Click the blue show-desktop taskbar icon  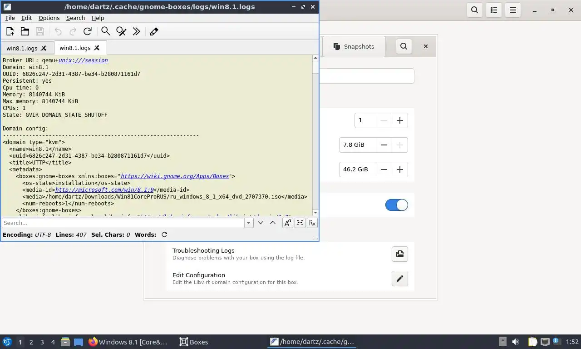[x=79, y=342]
